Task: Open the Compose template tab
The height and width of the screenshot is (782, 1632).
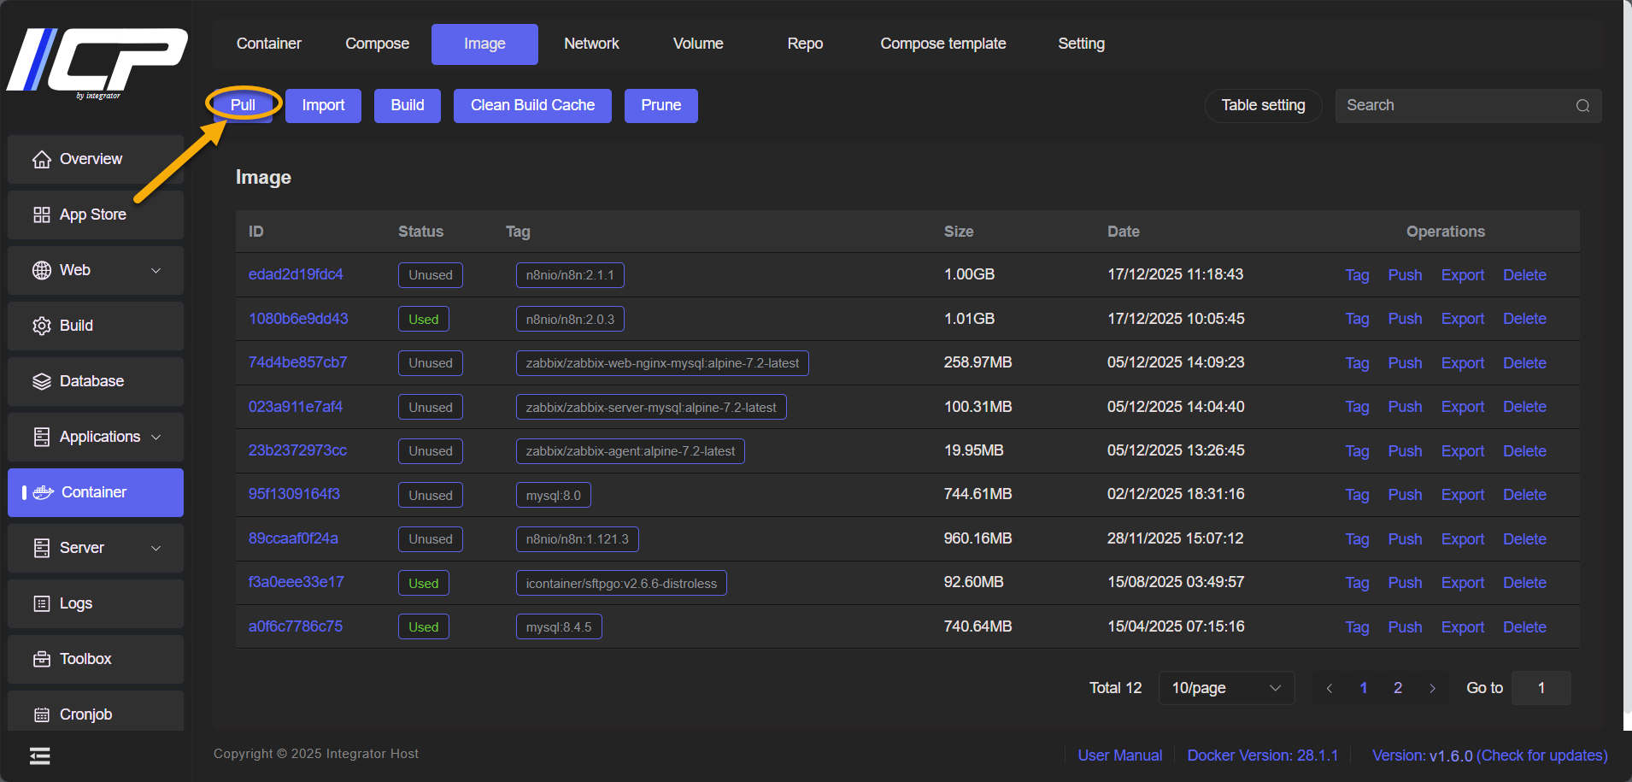Action: tap(943, 44)
